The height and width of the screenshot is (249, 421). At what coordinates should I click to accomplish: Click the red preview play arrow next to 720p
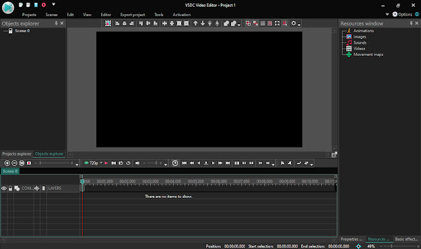coord(106,163)
